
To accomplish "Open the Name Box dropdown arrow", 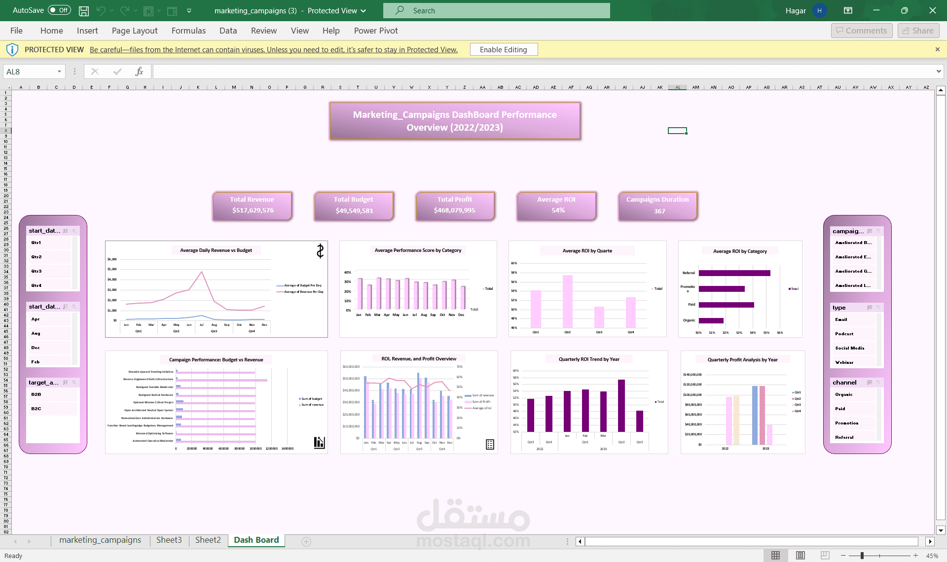I will pos(59,71).
